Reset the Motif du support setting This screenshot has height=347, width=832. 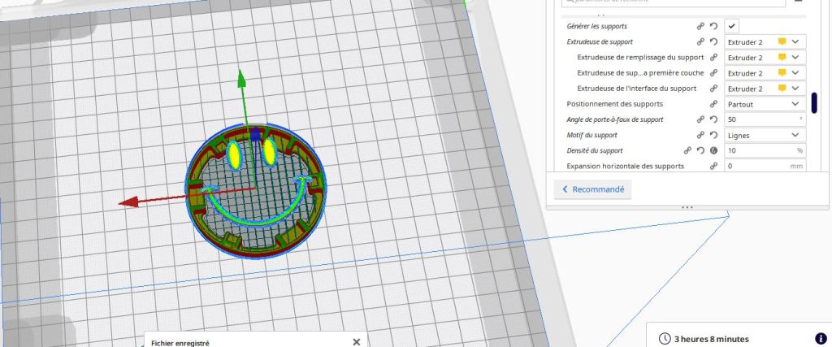click(713, 135)
